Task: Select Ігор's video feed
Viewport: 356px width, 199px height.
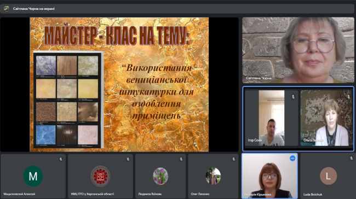Action: pos(272,118)
